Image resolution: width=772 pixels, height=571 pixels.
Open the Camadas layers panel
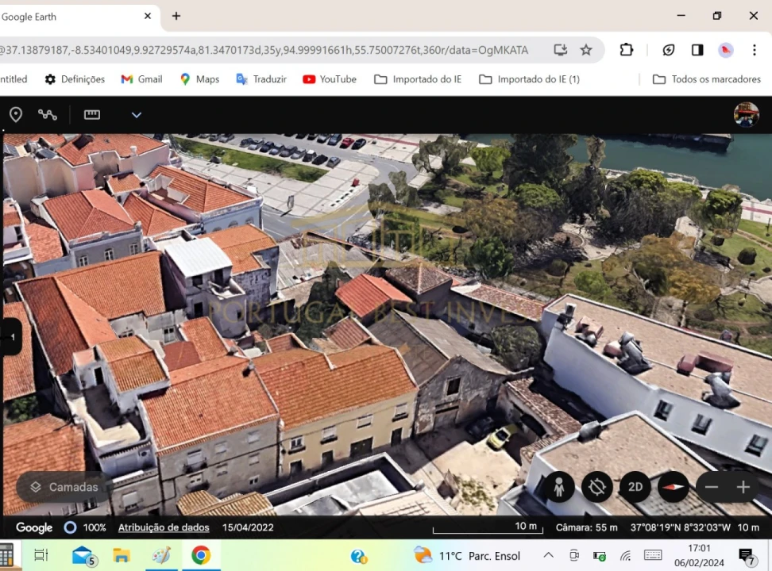[x=61, y=487]
